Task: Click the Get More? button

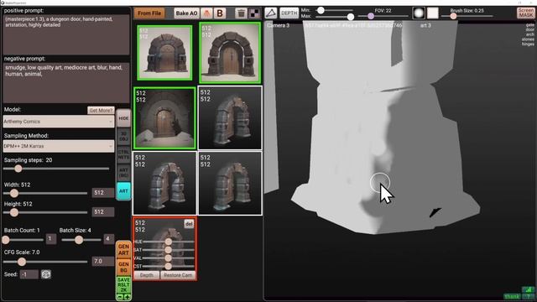Action: (101, 110)
